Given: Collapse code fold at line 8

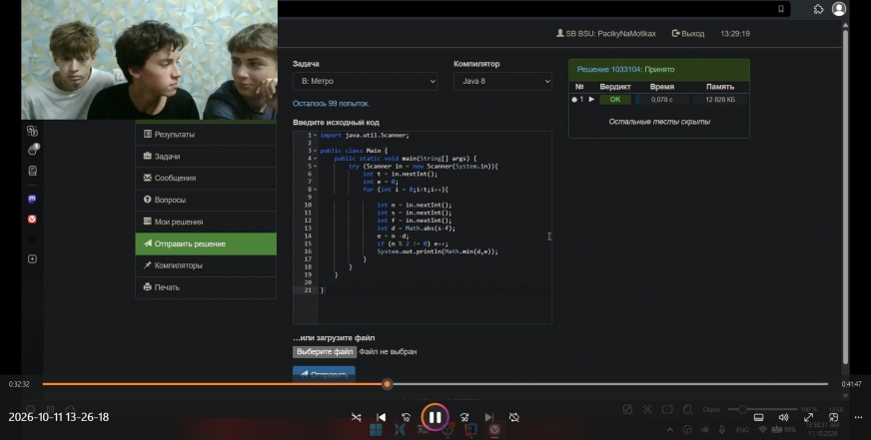Looking at the screenshot, I should coord(315,190).
